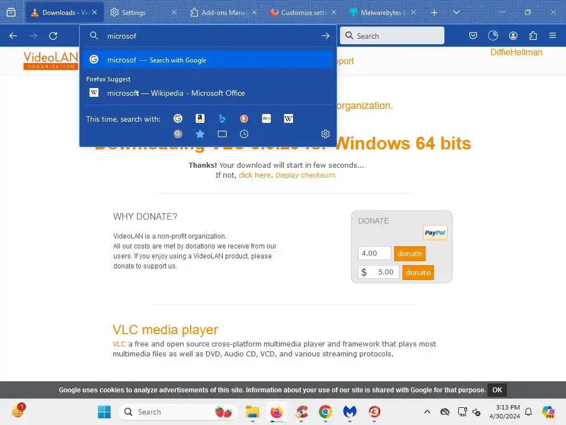This screenshot has width=566, height=425.
Task: Go back with the back arrow
Action: click(13, 36)
